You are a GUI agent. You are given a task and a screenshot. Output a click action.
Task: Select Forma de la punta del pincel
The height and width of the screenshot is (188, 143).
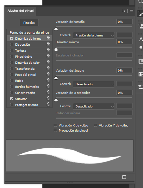pyautogui.click(x=29, y=33)
